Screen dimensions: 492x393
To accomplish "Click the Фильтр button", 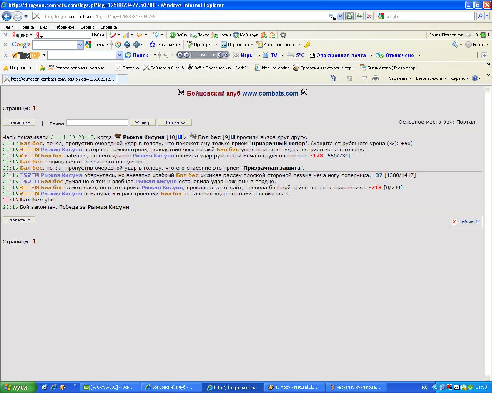I will [143, 122].
